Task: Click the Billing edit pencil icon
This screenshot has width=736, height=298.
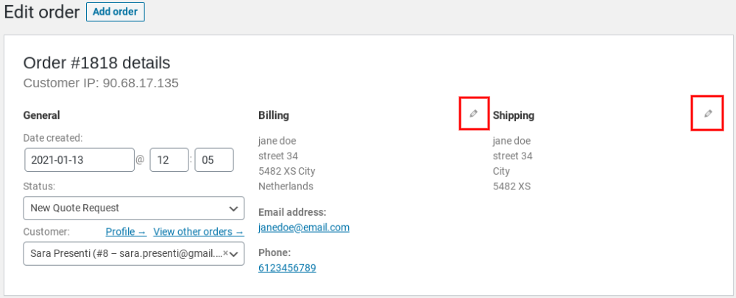Action: pos(474,114)
